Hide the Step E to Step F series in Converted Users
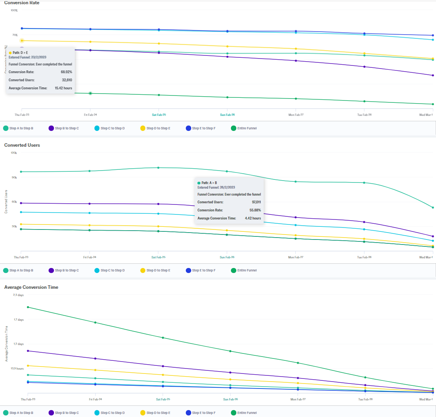 189,270
